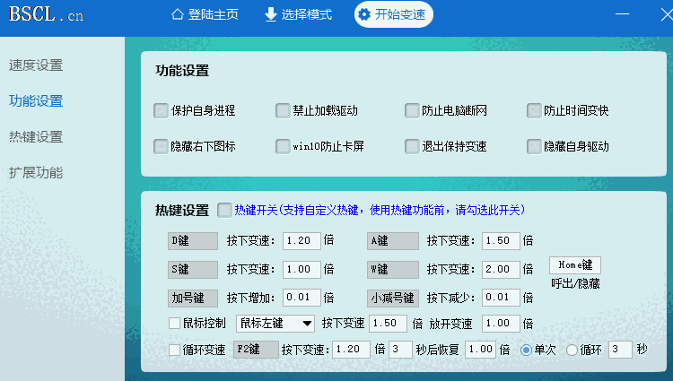Open 扩展功能 in sidebar
The height and width of the screenshot is (381, 673).
[x=36, y=173]
